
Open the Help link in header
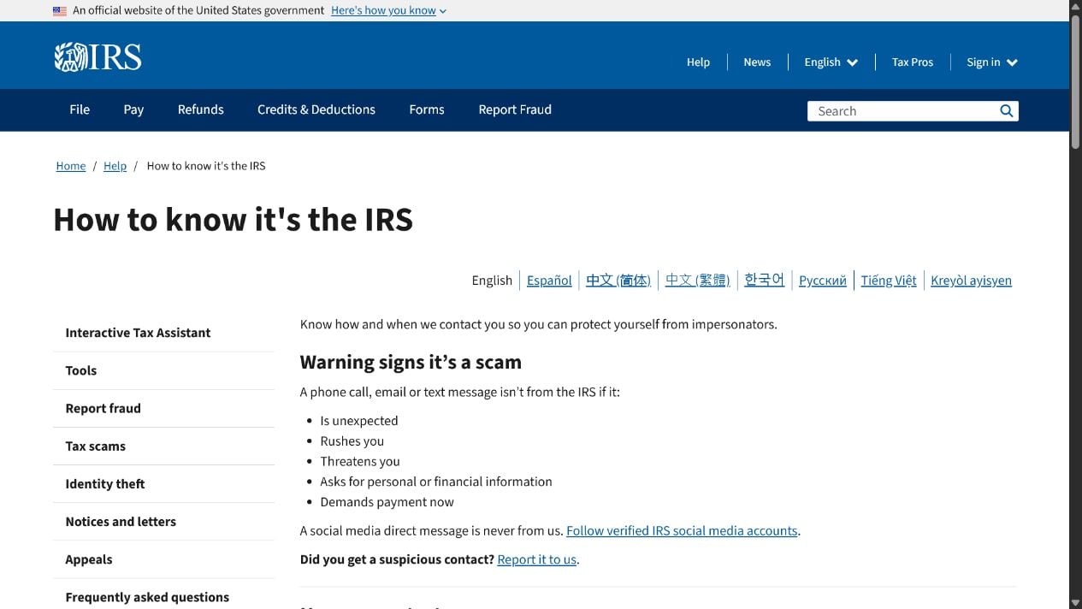(698, 62)
